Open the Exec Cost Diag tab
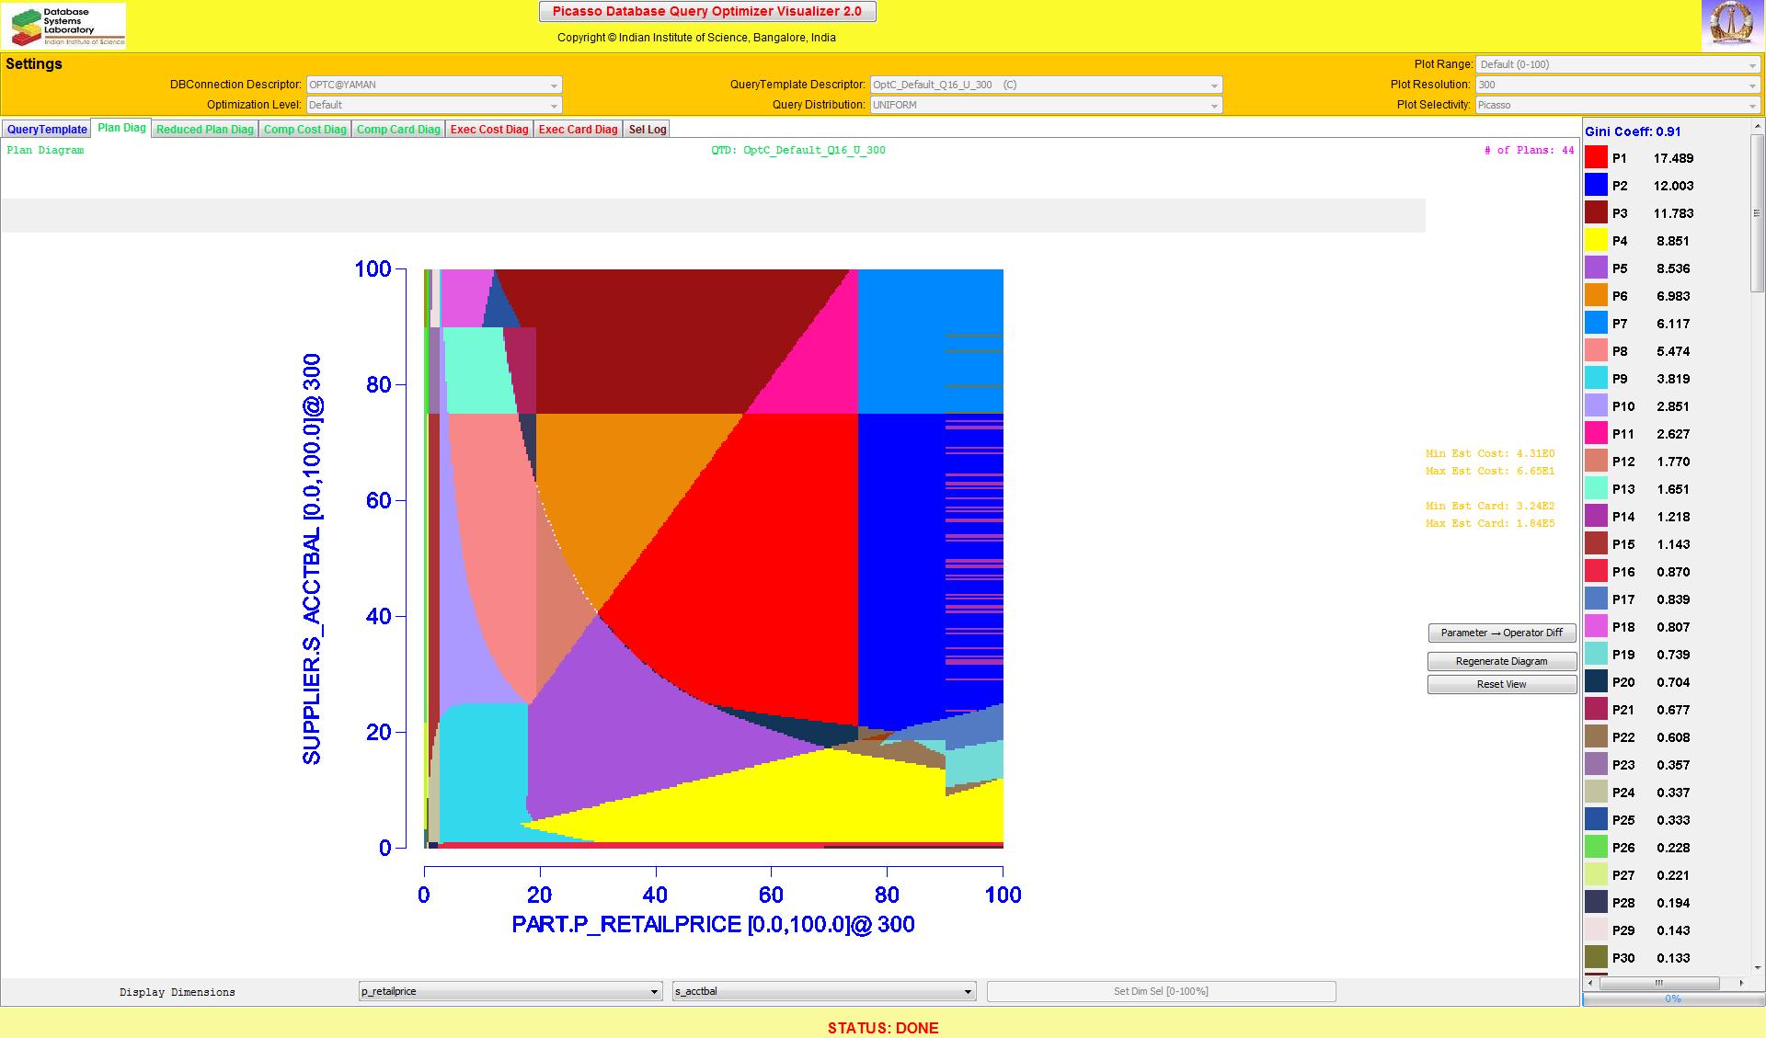The image size is (1766, 1038). coord(489,130)
